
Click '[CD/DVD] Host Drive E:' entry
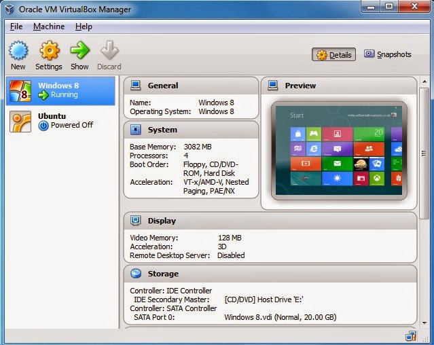click(x=264, y=299)
